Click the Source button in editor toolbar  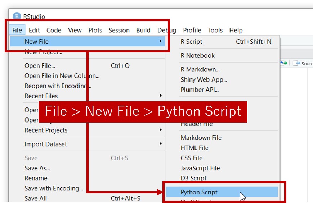click(303, 63)
